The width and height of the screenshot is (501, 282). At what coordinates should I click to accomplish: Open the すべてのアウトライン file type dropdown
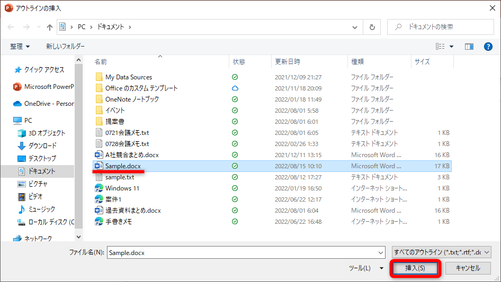point(442,252)
